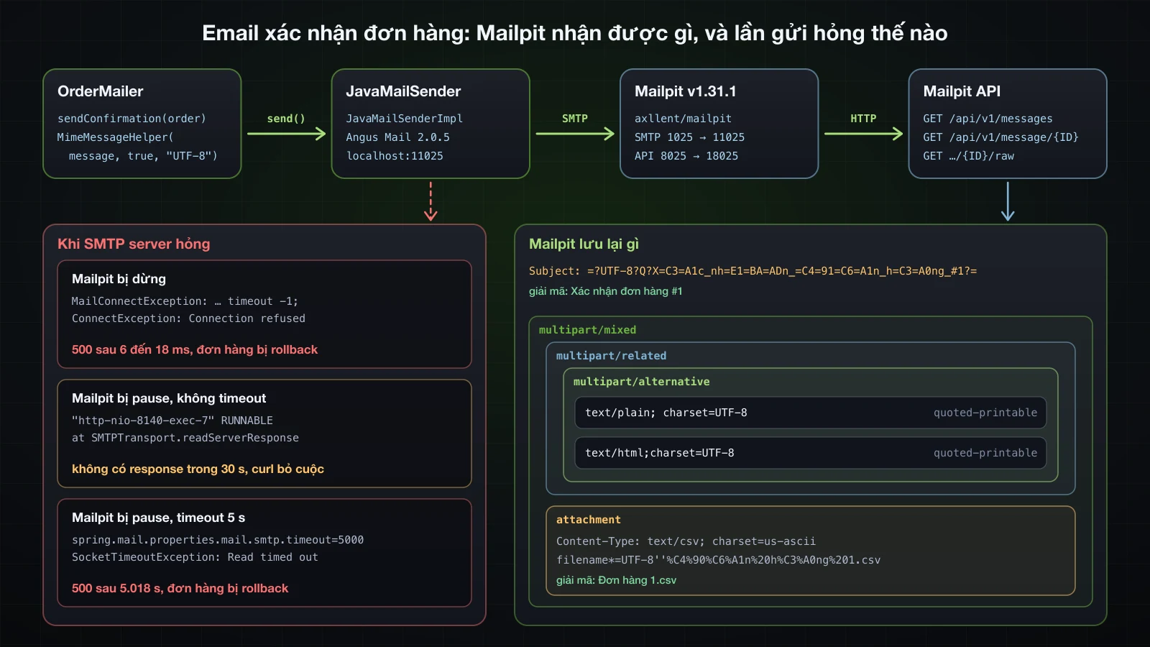The height and width of the screenshot is (647, 1150).
Task: Click the GET /api/v1/messages endpoint
Action: coord(988,119)
